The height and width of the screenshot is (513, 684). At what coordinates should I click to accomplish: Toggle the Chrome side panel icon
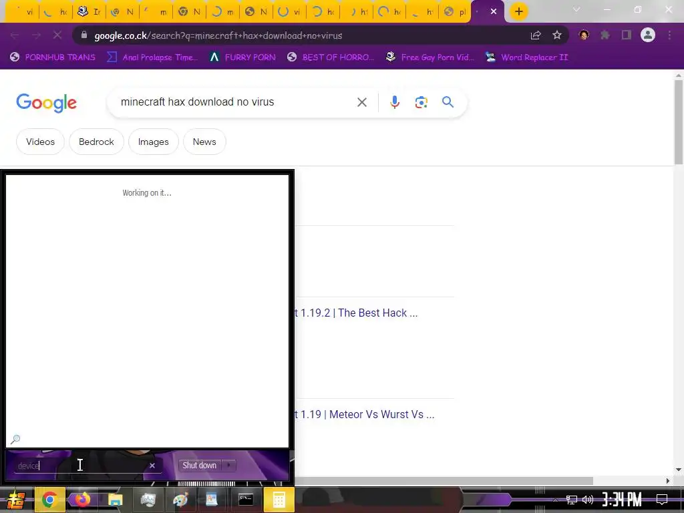click(x=627, y=35)
